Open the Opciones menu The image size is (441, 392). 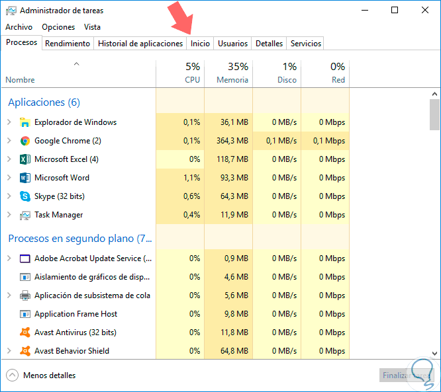coord(58,27)
